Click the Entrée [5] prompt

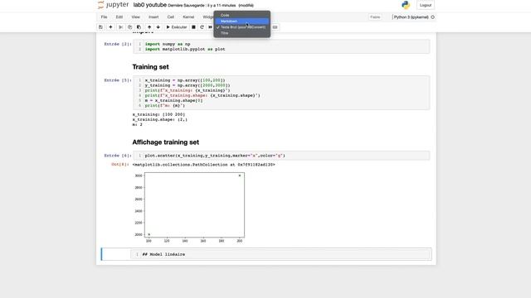[117, 80]
